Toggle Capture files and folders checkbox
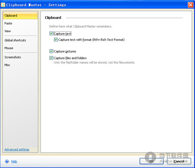195x168 pixels. tap(51, 58)
